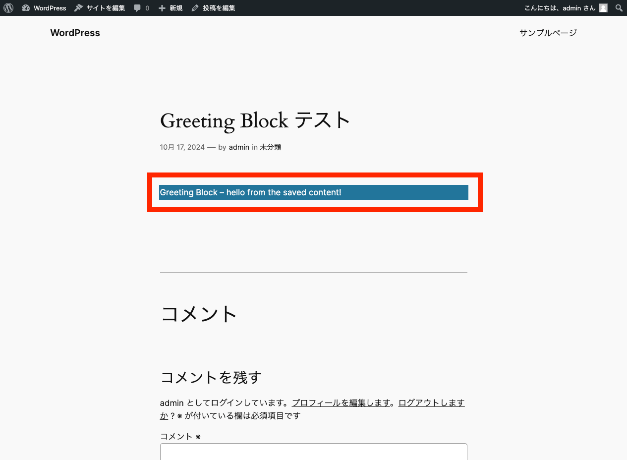Open the WordPress logo menu in admin bar

tap(8, 8)
